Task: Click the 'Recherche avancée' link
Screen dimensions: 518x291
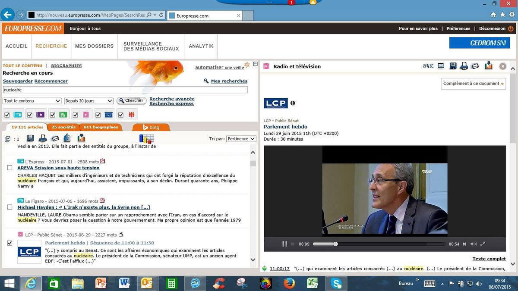Action: tap(172, 99)
